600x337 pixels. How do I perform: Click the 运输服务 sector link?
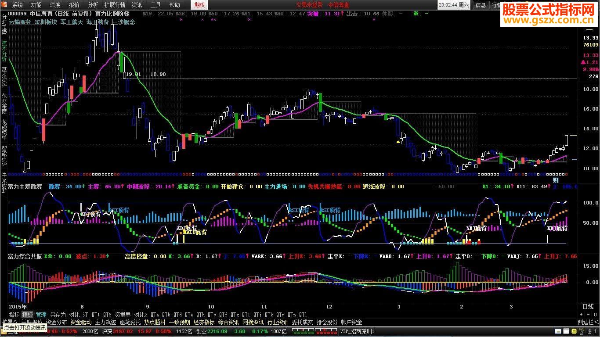pyautogui.click(x=20, y=21)
